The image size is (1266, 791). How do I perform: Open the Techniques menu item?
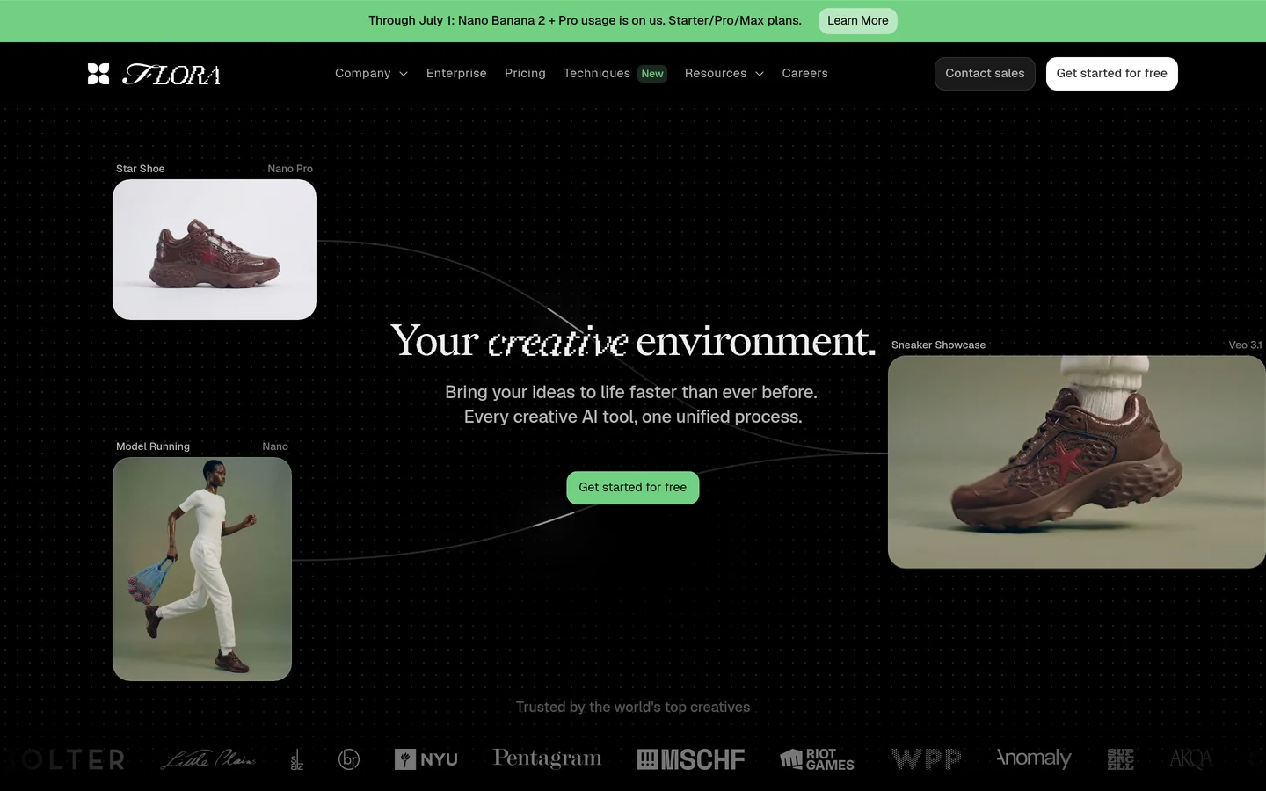point(597,74)
